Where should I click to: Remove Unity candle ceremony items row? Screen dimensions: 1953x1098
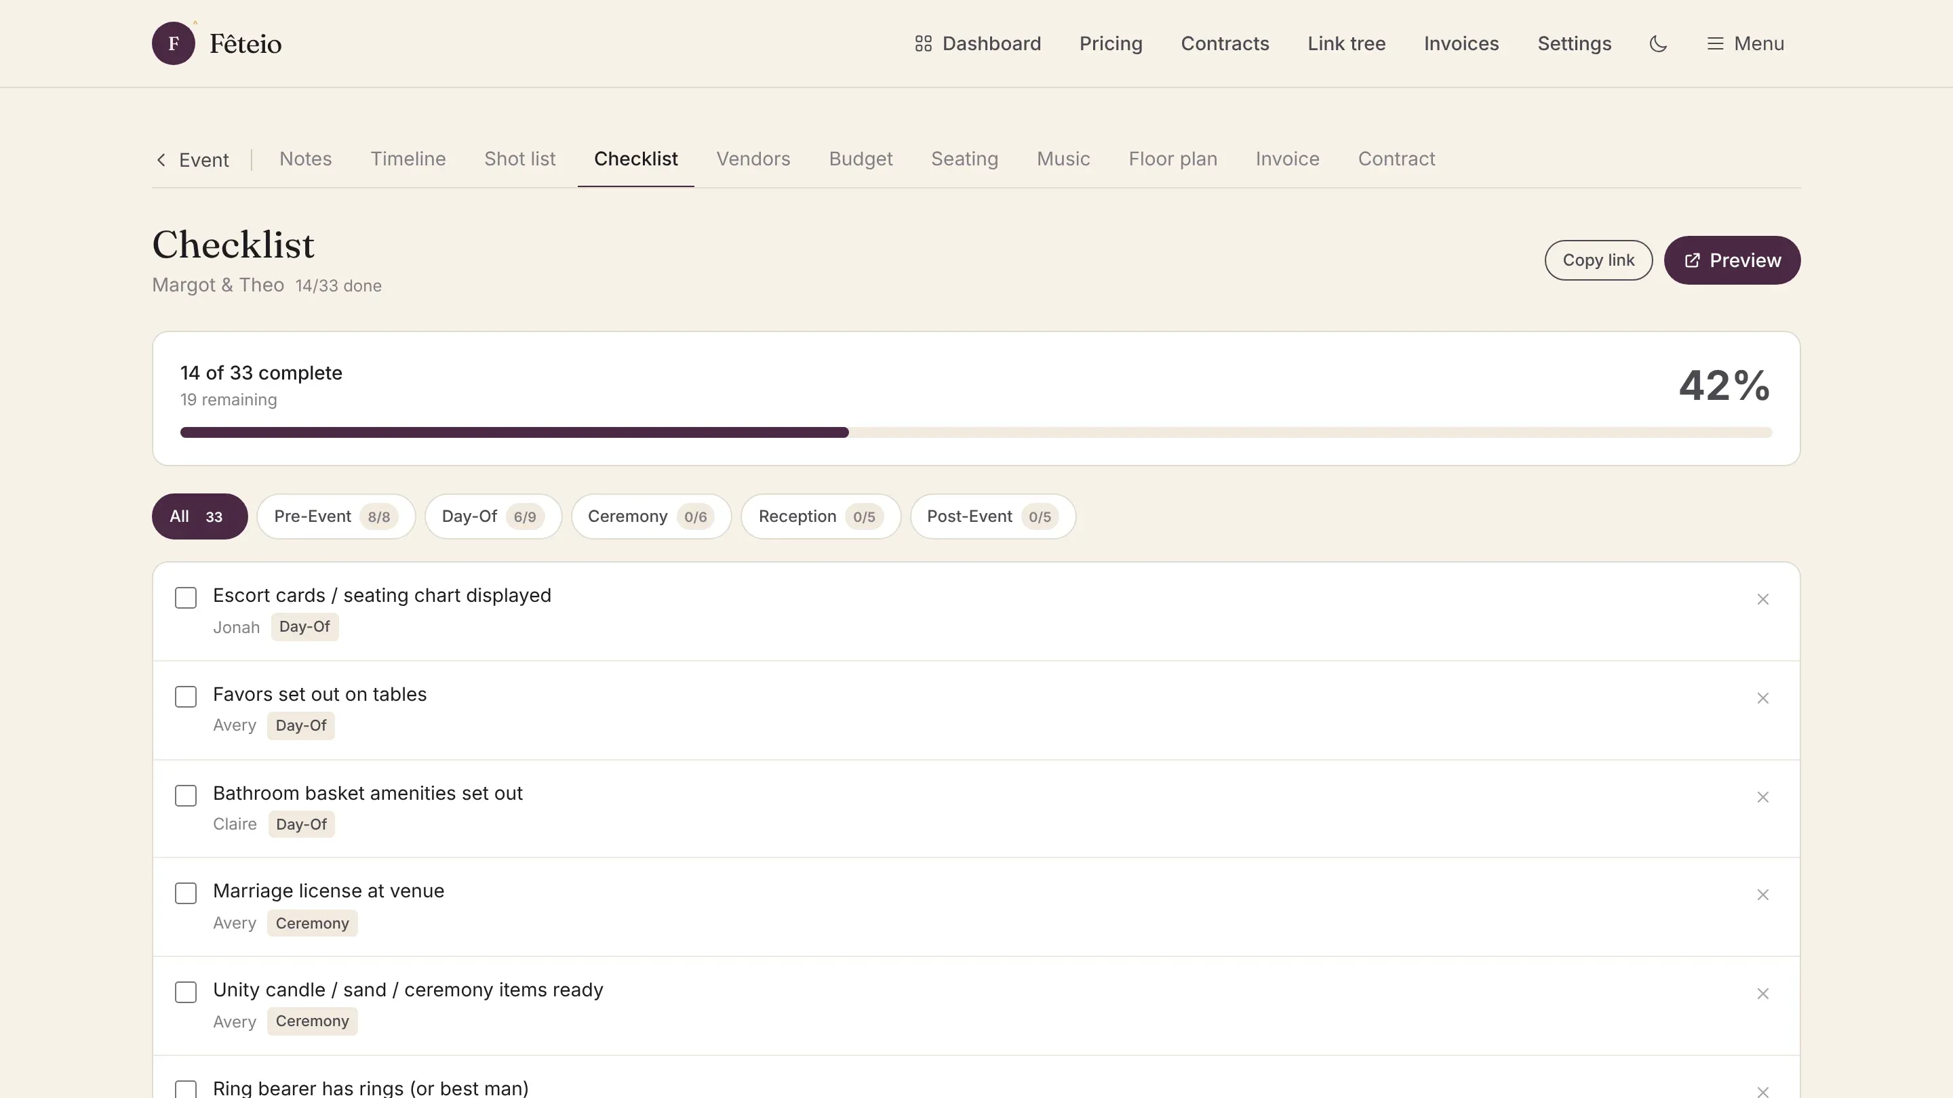[x=1762, y=994]
